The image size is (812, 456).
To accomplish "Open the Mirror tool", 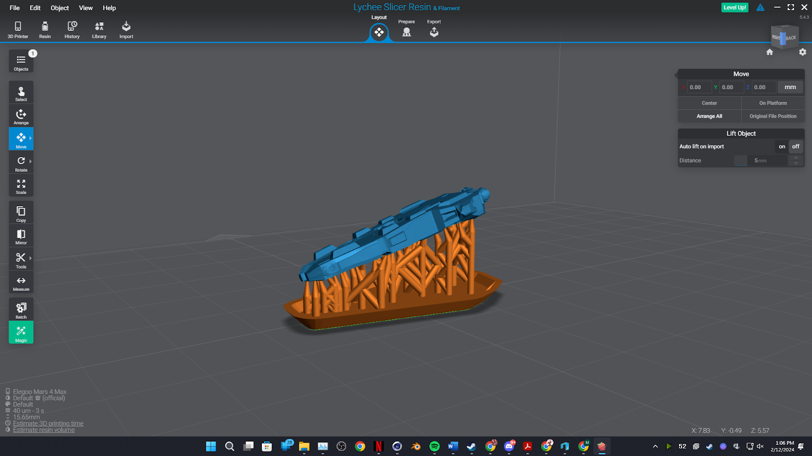I will (21, 236).
